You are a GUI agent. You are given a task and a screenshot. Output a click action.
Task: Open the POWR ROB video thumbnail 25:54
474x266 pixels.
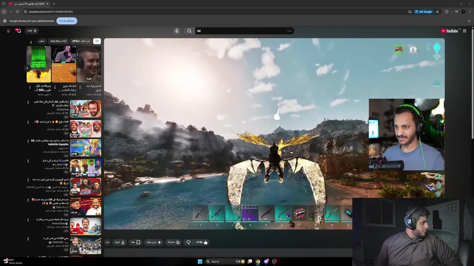[x=86, y=246]
